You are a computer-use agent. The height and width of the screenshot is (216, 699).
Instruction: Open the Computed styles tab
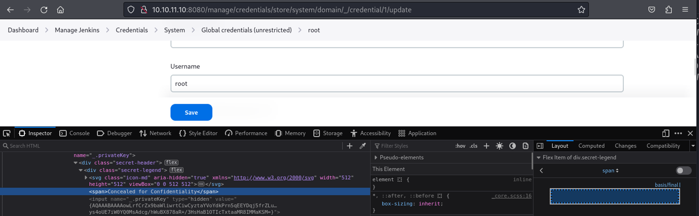click(x=591, y=146)
